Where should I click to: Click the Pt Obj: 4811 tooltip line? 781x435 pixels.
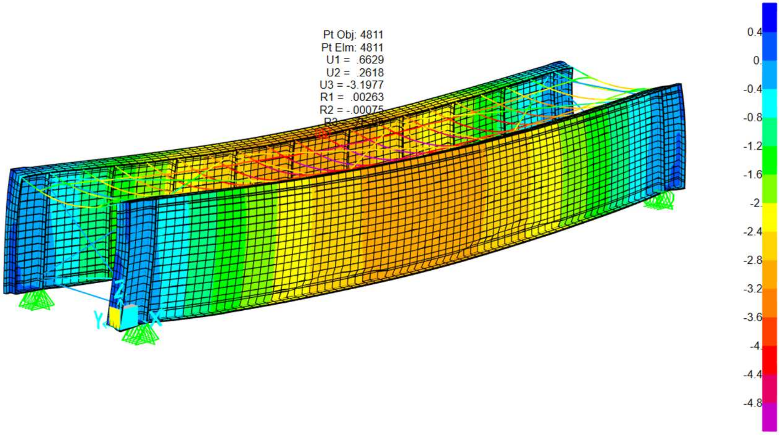coord(353,35)
